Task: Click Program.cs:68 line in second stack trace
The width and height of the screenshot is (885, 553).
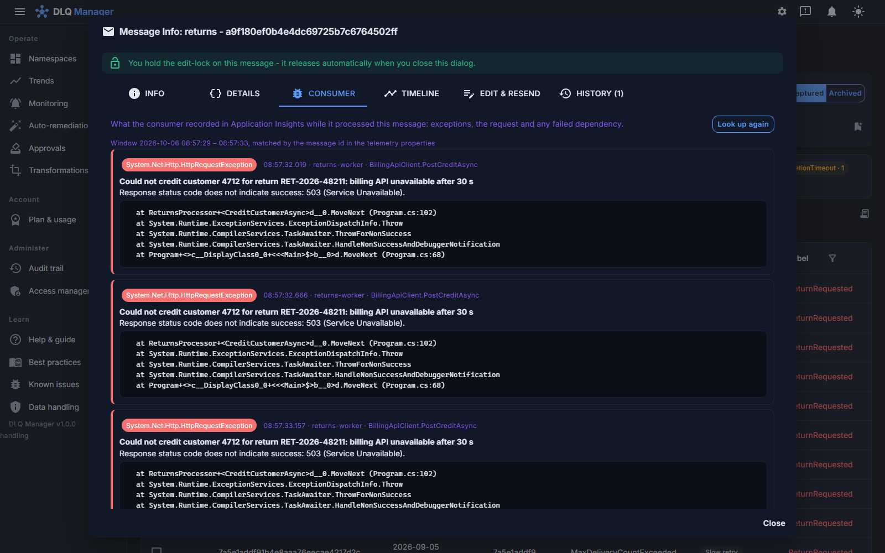Action: (290, 385)
